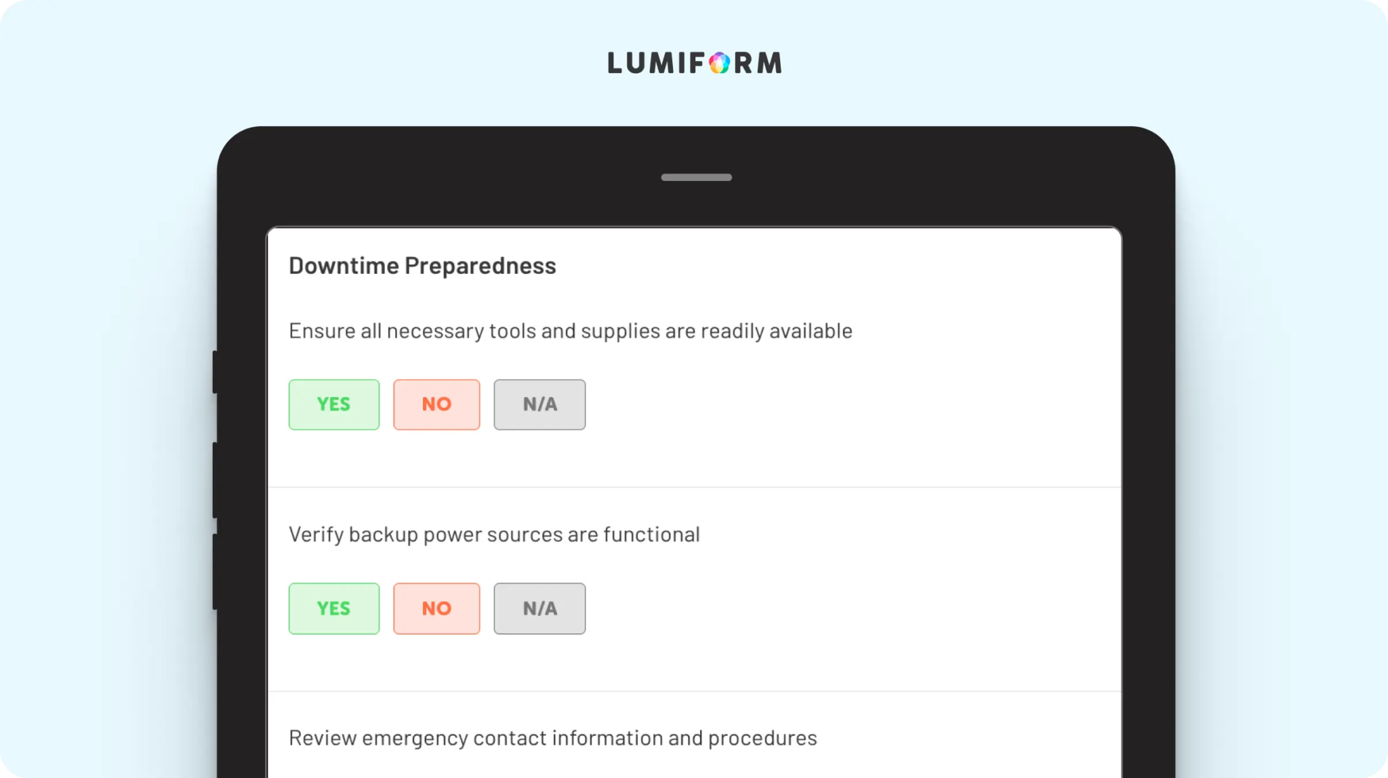Mark N/A for tools and supplies question
This screenshot has height=778, width=1388.
click(x=539, y=405)
